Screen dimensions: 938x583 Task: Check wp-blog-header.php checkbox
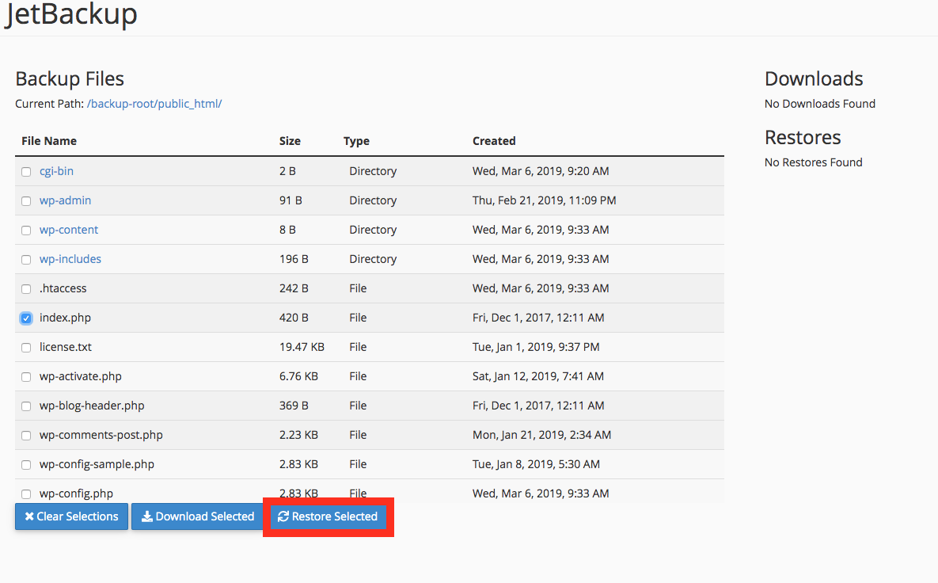(26, 406)
